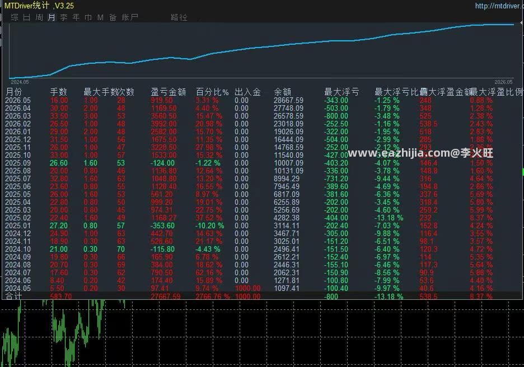Select the 2026.05 month row label
This screenshot has width=524, height=367.
[x=18, y=100]
